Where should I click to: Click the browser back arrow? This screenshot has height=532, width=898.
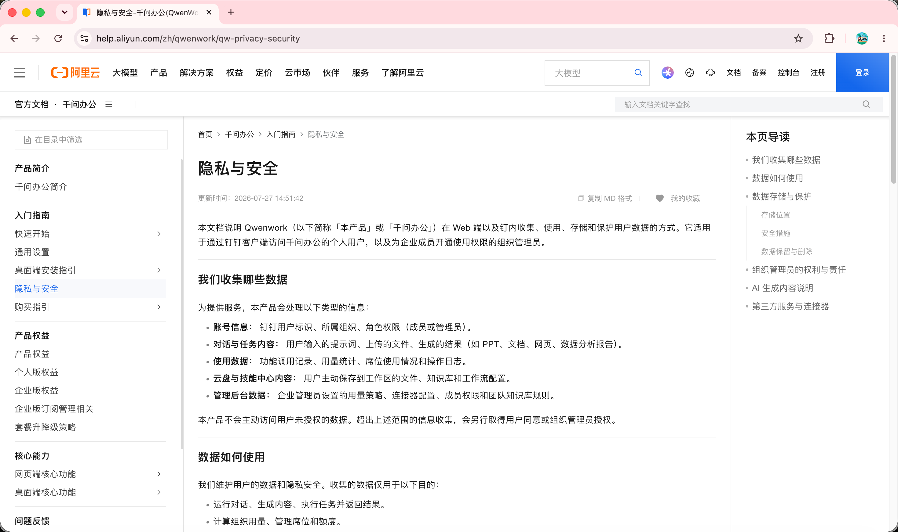[14, 38]
